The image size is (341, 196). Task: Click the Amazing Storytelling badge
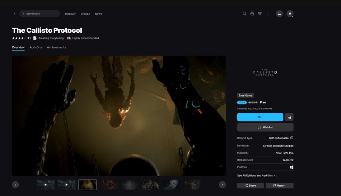[x=48, y=38]
